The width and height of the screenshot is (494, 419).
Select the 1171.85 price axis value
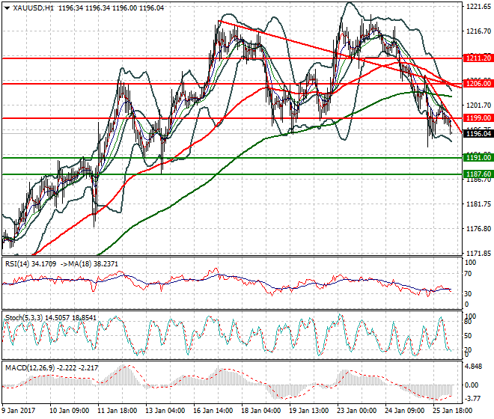click(x=478, y=254)
